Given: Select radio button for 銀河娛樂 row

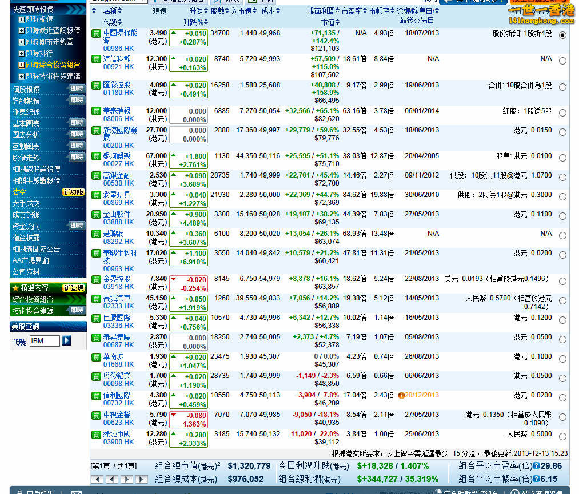Looking at the screenshot, I should (x=562, y=158).
